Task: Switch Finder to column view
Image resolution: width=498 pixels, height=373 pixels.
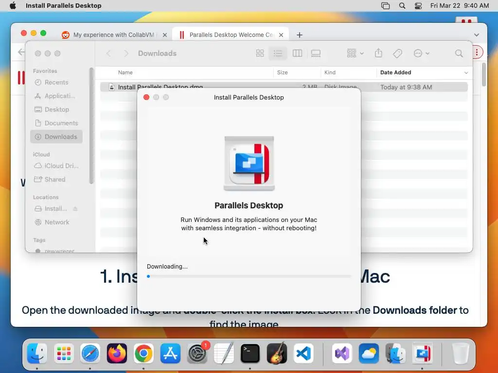Action: point(297,53)
